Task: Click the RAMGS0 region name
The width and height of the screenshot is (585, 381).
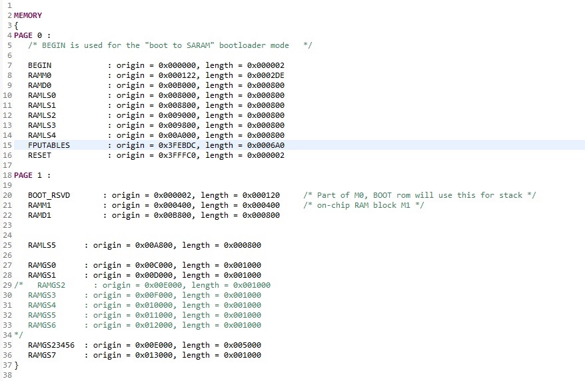Action: [x=42, y=265]
